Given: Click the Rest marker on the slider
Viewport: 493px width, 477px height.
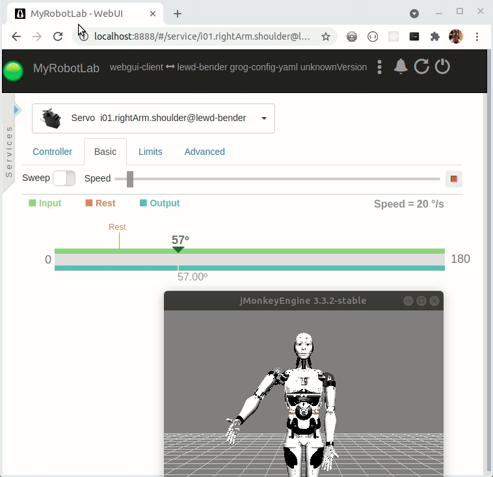Looking at the screenshot, I should coord(119,236).
